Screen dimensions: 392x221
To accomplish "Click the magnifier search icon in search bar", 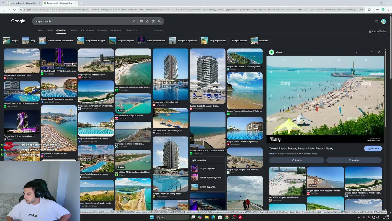I will pyautogui.click(x=160, y=21).
